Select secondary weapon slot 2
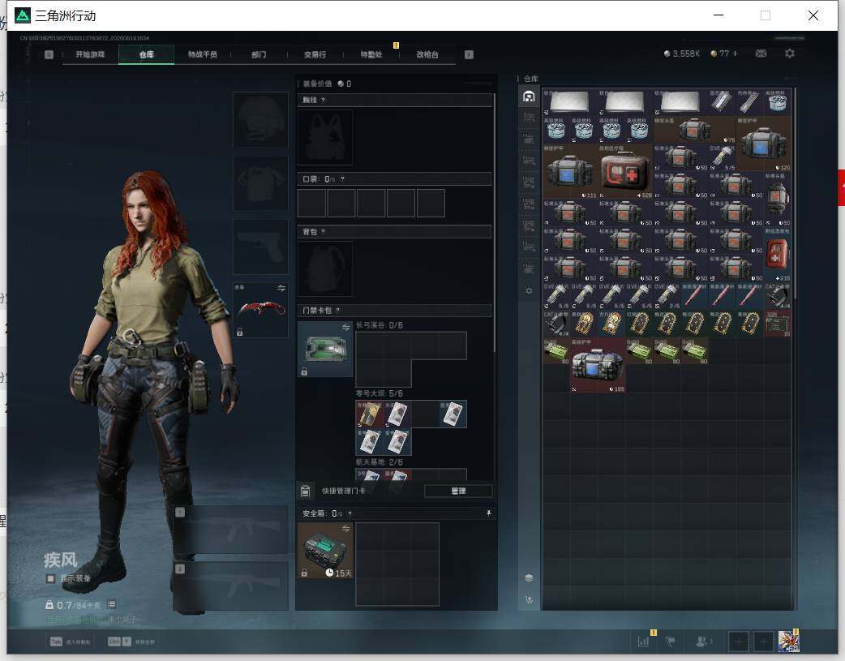845x661 pixels. pos(231,586)
